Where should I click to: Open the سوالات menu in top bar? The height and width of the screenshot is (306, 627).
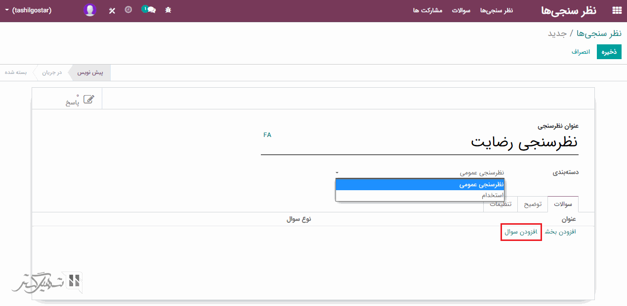461,10
